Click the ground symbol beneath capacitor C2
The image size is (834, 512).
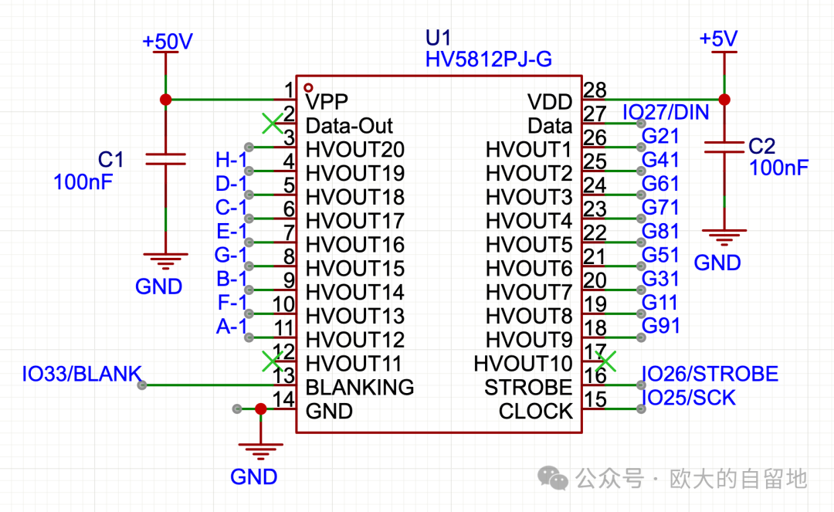(724, 237)
